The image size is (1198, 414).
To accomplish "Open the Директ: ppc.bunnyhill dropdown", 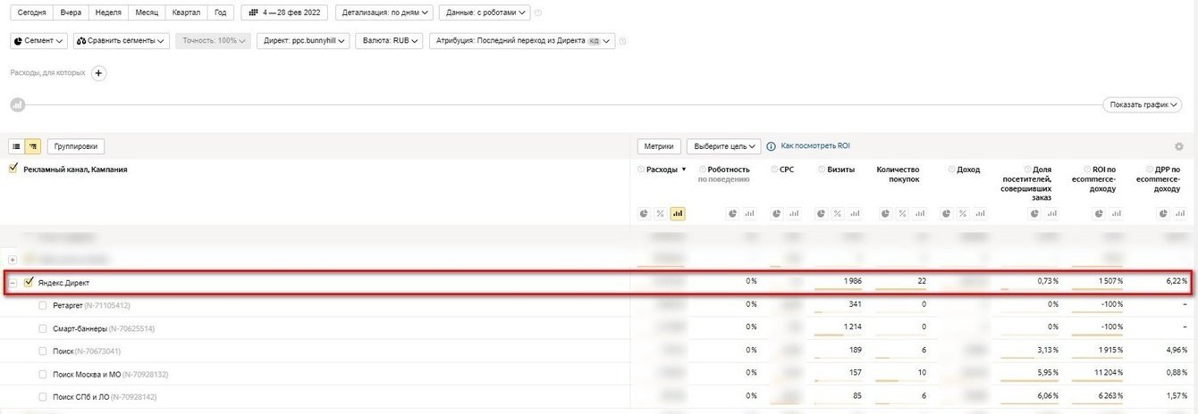I will pos(303,41).
